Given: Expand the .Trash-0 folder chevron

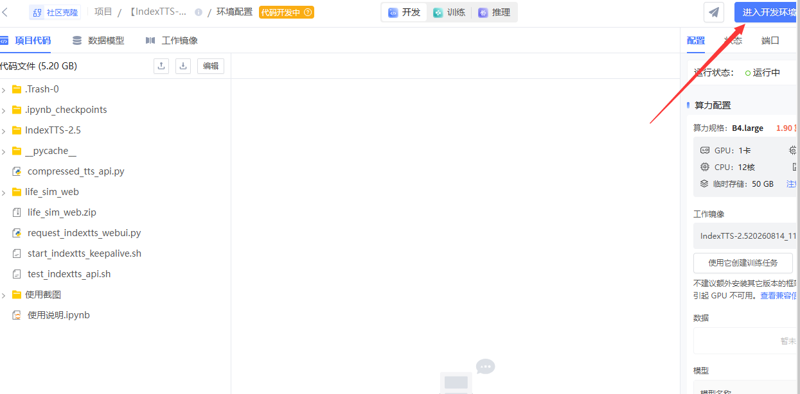Looking at the screenshot, I should (x=3, y=90).
